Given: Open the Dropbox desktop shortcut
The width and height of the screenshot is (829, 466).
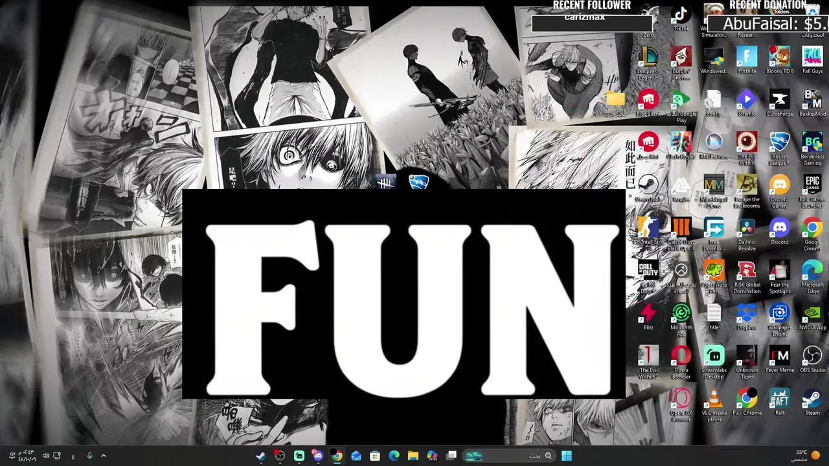Looking at the screenshot, I should tap(747, 316).
